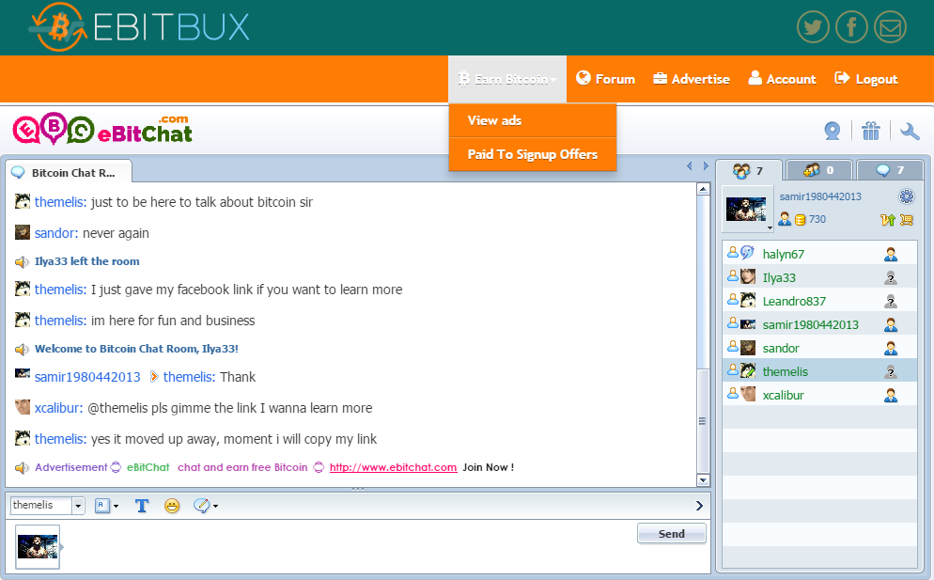Click the samir1980442013 profile name in side panel
Image resolution: width=934 pixels, height=580 pixels.
[820, 196]
